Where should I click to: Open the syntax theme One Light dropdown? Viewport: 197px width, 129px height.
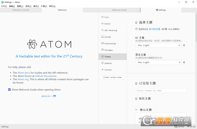[158, 62]
